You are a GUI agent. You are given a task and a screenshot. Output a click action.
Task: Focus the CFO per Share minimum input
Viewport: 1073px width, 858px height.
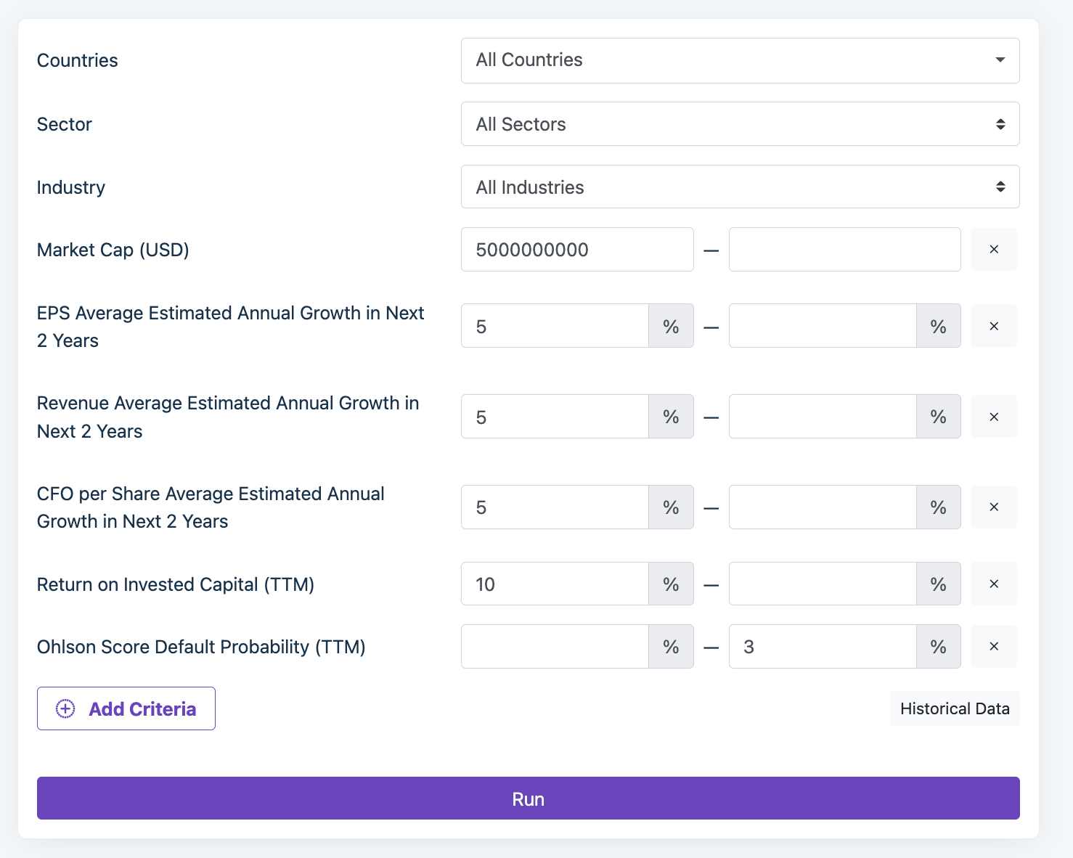[x=555, y=507]
